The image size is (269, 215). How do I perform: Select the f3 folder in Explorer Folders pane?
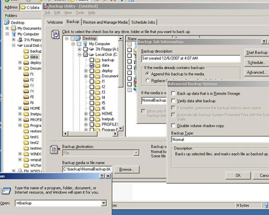(29, 85)
